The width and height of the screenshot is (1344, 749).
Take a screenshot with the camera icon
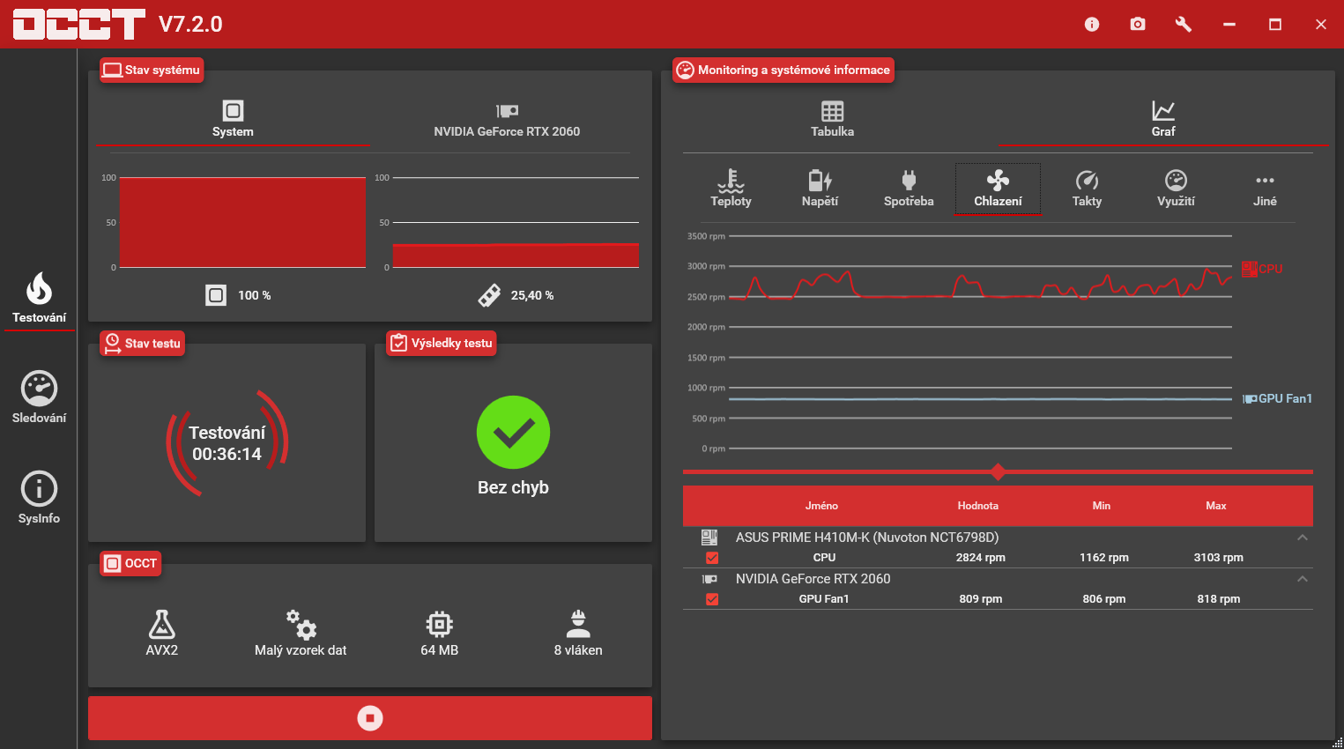tap(1138, 24)
